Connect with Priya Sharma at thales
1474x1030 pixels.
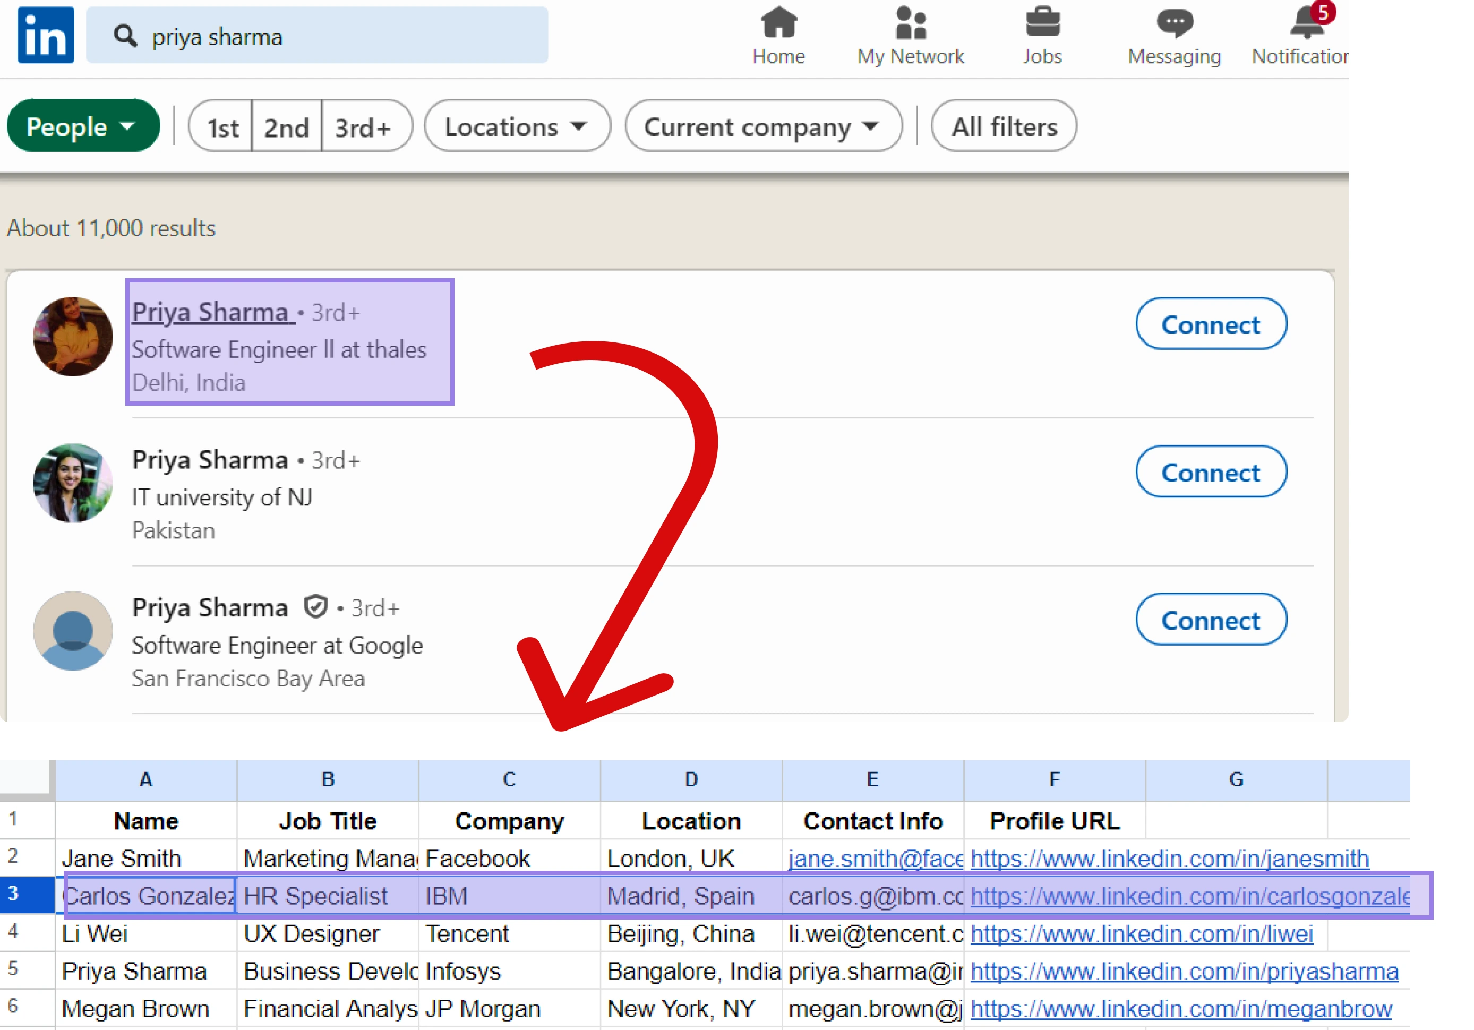point(1211,324)
